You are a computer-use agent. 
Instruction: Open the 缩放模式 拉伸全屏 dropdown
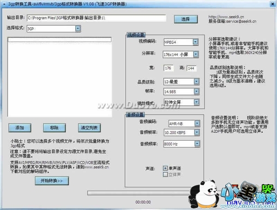(197, 102)
